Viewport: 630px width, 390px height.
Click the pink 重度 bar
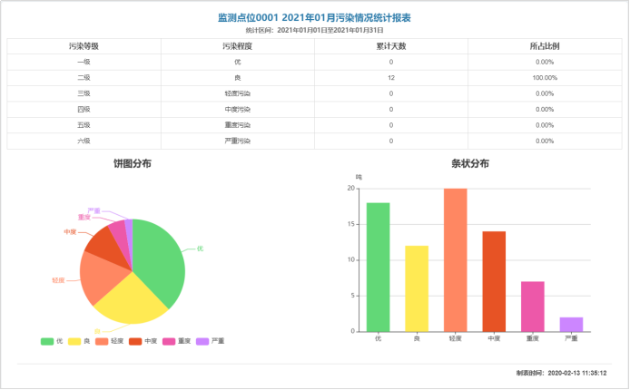[x=533, y=306]
